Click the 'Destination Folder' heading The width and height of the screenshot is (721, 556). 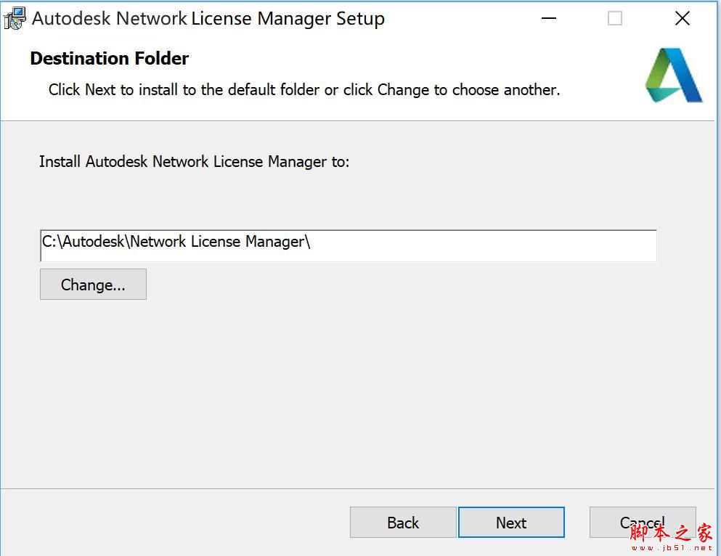[110, 59]
